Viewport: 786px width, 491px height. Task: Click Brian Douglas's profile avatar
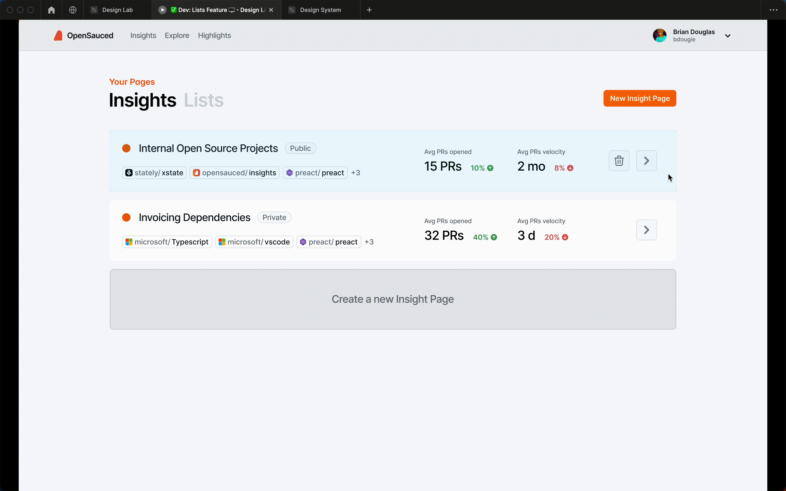coord(660,35)
